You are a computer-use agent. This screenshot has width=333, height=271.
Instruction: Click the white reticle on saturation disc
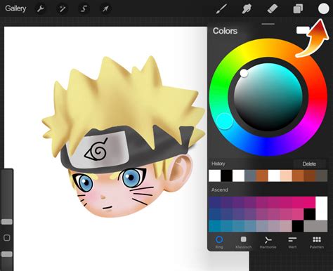244,73
